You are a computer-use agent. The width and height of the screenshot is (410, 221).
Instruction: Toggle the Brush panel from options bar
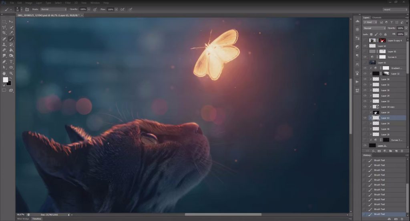[x=27, y=10]
